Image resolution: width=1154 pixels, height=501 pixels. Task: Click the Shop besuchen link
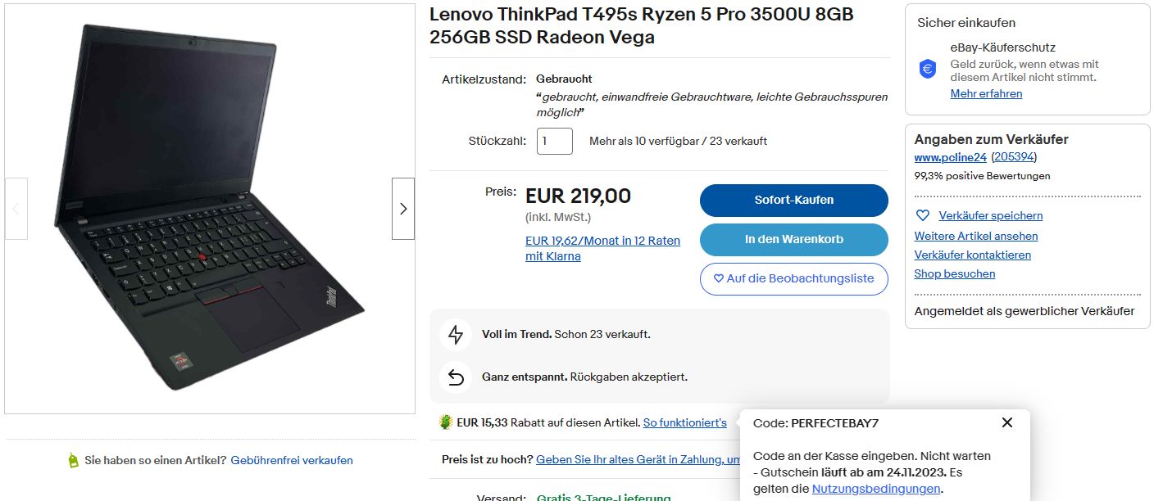[955, 273]
